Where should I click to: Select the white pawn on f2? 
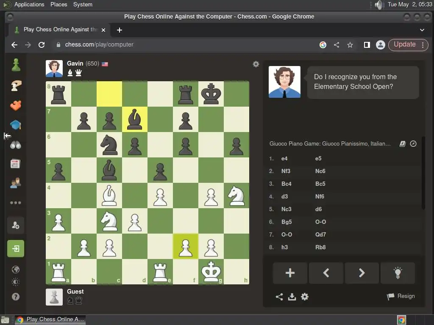pyautogui.click(x=186, y=246)
